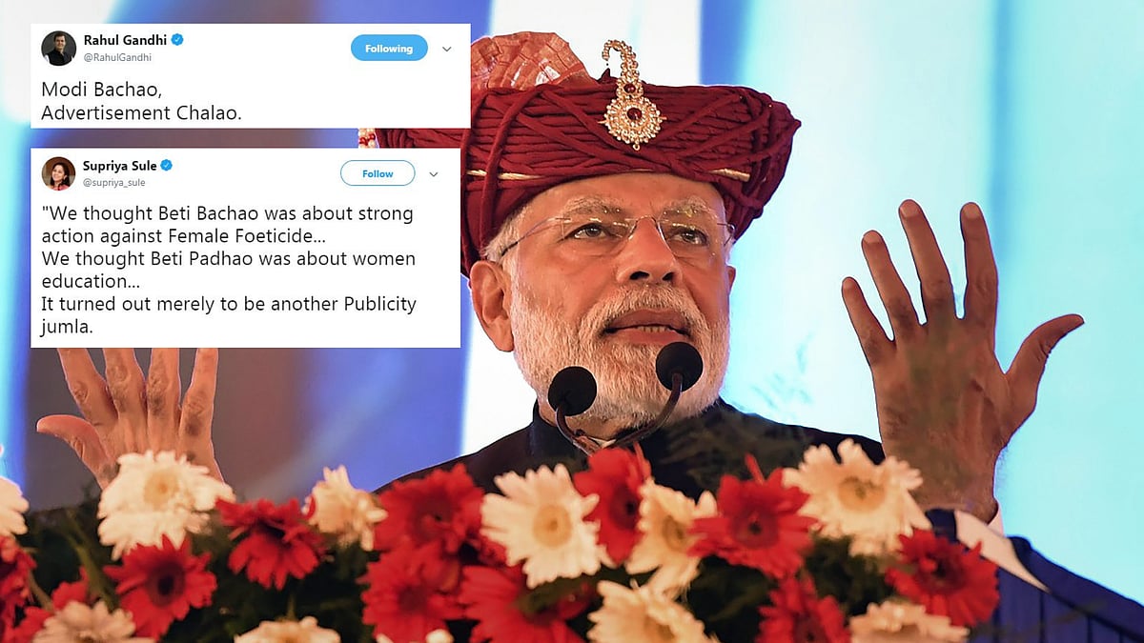
Task: Expand the chevron menu next to Following
Action: (x=446, y=49)
